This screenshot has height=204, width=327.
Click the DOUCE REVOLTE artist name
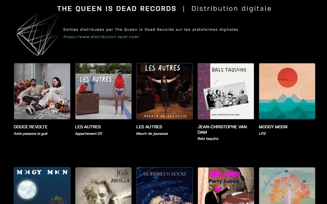(31, 127)
